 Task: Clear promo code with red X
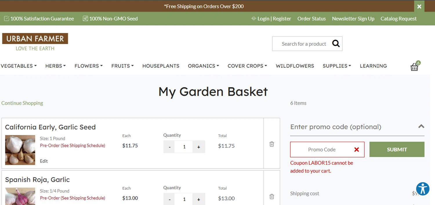357,149
